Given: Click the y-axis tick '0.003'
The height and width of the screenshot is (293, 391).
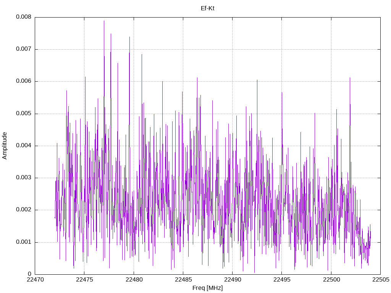Looking at the screenshot, I should (24, 177).
